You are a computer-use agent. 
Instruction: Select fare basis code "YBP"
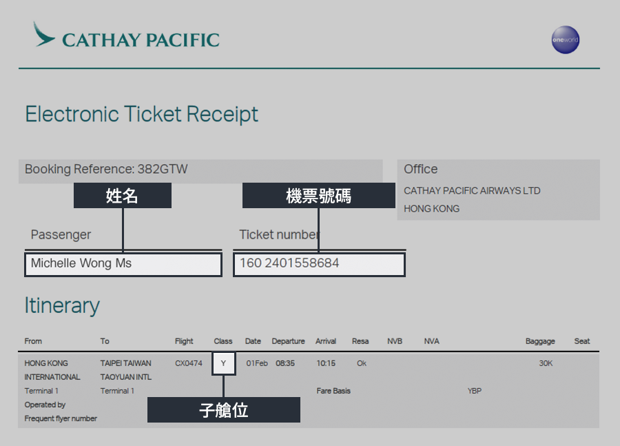click(x=475, y=391)
